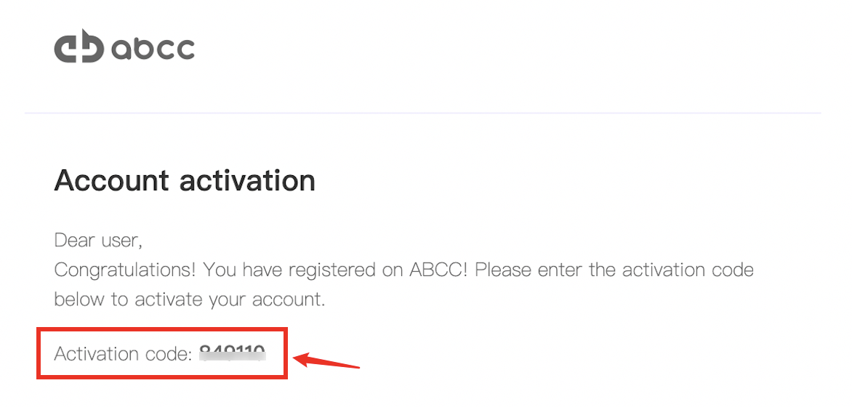Screen dimensions: 852x407
Task: Click "Please enter the activation code" sentence
Action: 614,270
